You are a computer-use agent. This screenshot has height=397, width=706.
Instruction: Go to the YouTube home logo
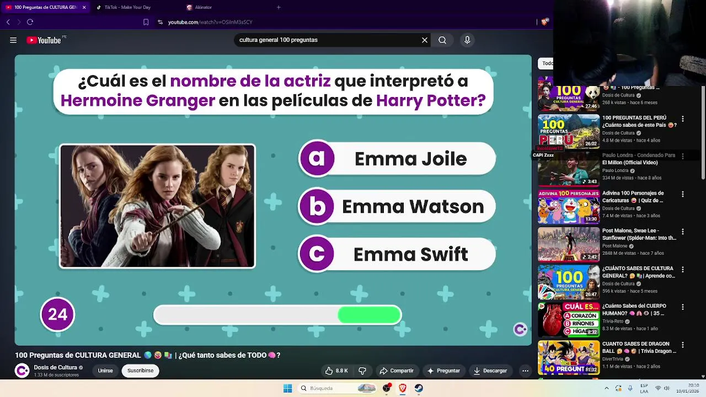[44, 40]
